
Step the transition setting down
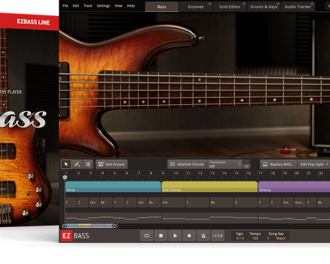point(246,166)
